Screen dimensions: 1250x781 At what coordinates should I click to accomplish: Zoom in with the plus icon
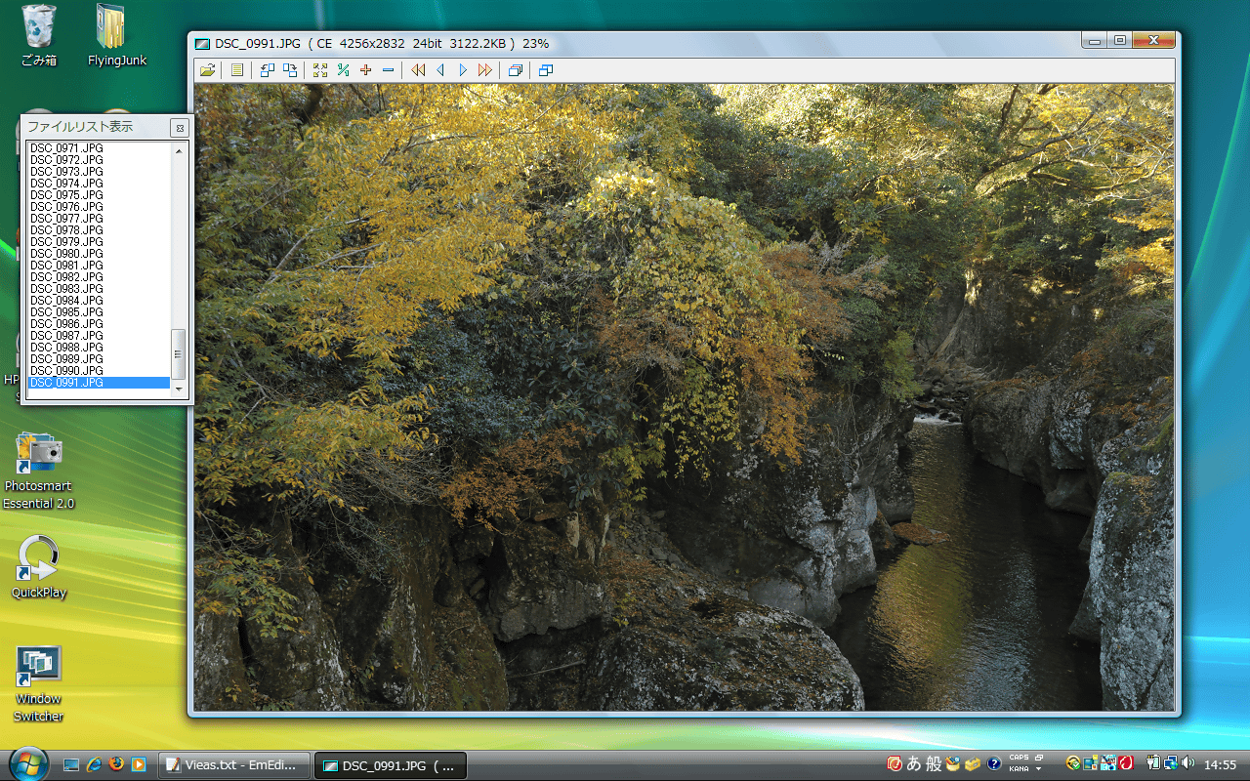tap(365, 70)
